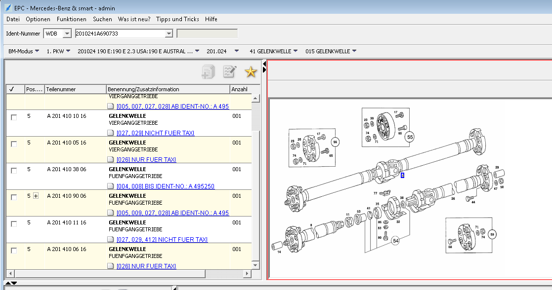552x290 pixels.
Task: Click the EPC application logo icon in the title bar
Action: [x=8, y=8]
